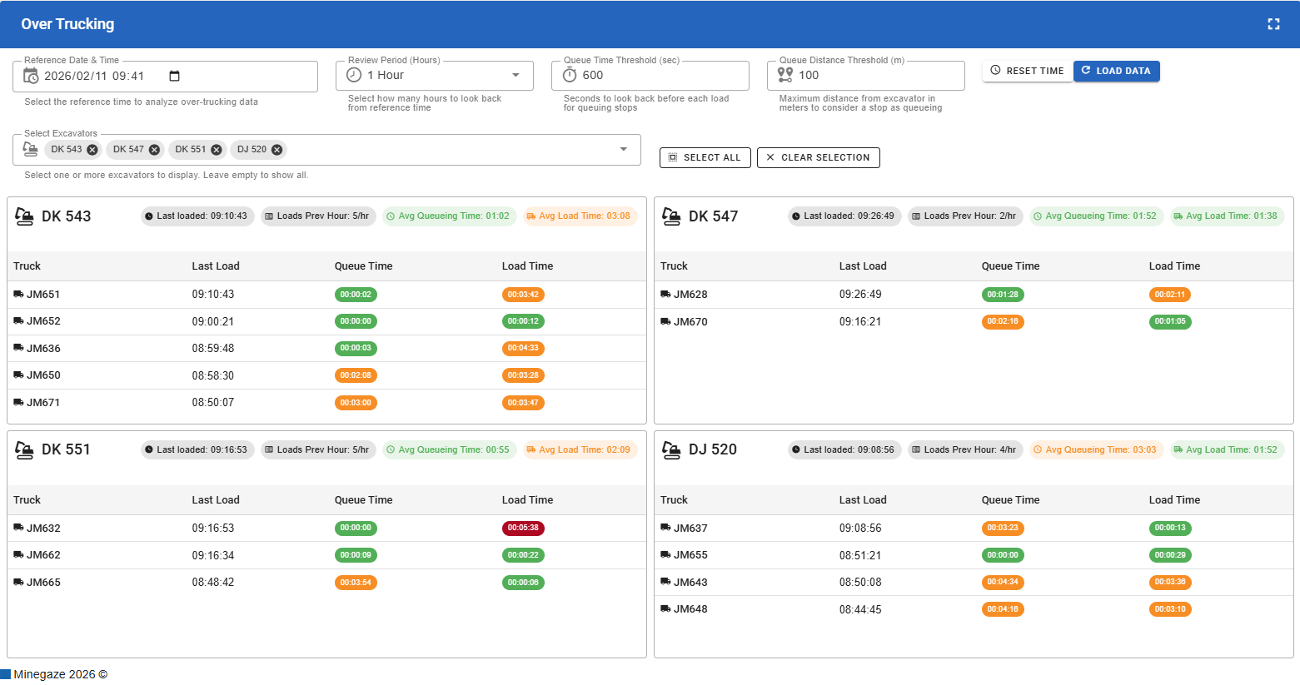Click the fullscreen icon in header
This screenshot has height=685, width=1300.
[1273, 24]
